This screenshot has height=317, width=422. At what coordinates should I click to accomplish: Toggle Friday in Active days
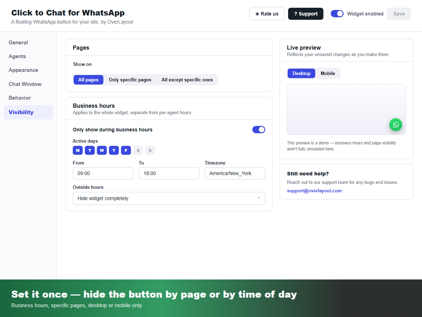pyautogui.click(x=126, y=150)
